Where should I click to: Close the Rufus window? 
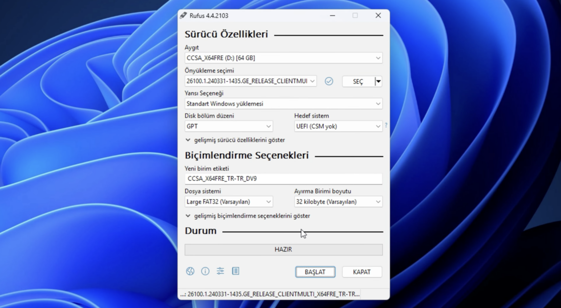point(378,15)
